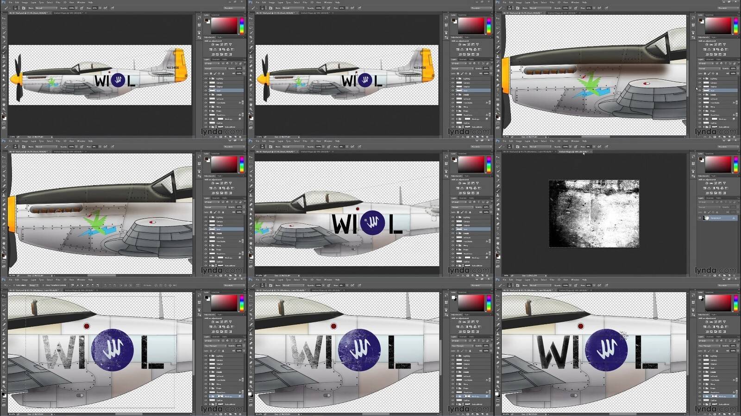Open brush Mode dropdown in top-right options bar

click(x=540, y=8)
